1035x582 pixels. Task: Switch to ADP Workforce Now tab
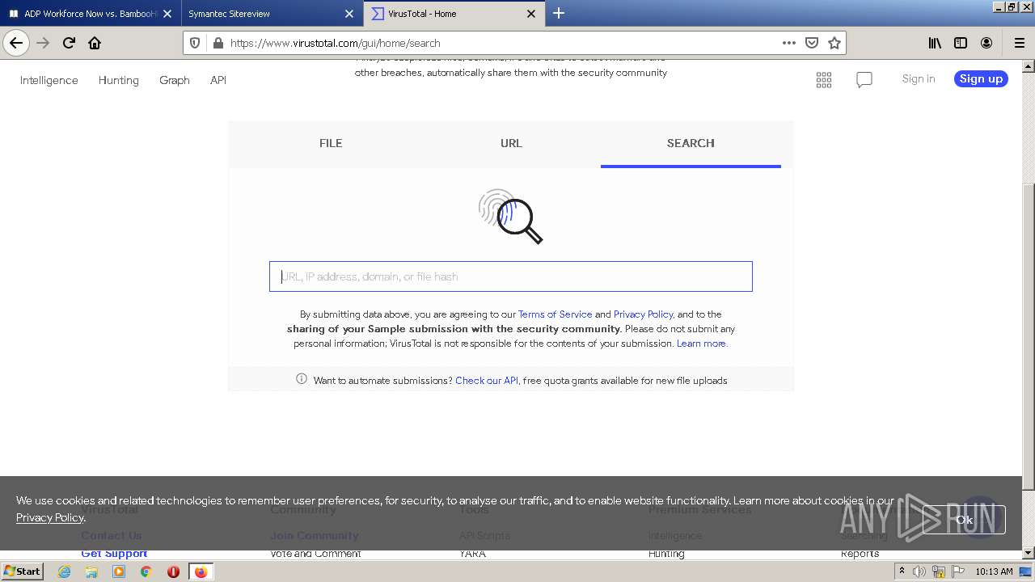click(x=91, y=14)
